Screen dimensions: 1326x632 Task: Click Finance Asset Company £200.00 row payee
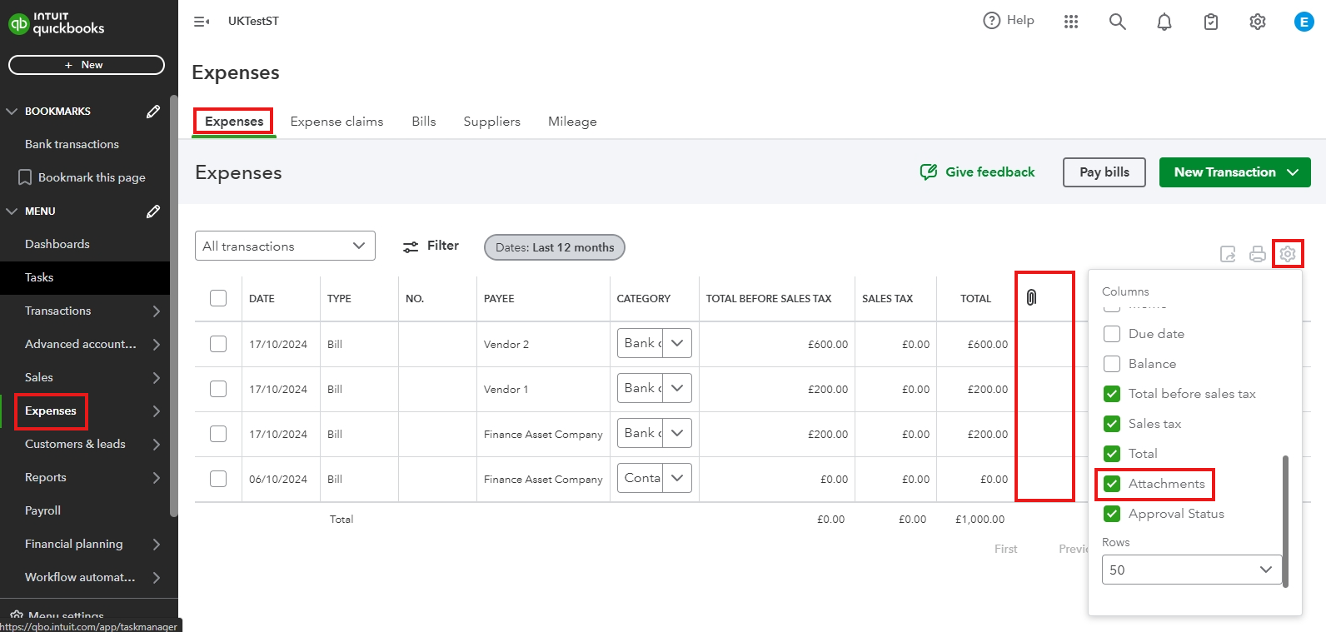543,434
